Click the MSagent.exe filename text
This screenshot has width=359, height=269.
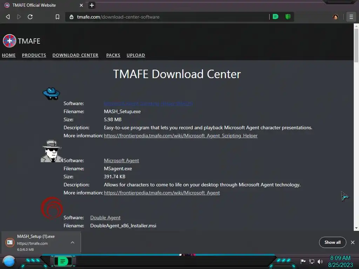[x=118, y=169]
